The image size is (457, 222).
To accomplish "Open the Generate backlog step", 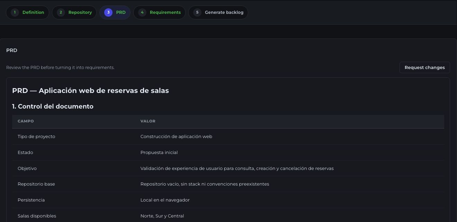I will point(218,12).
